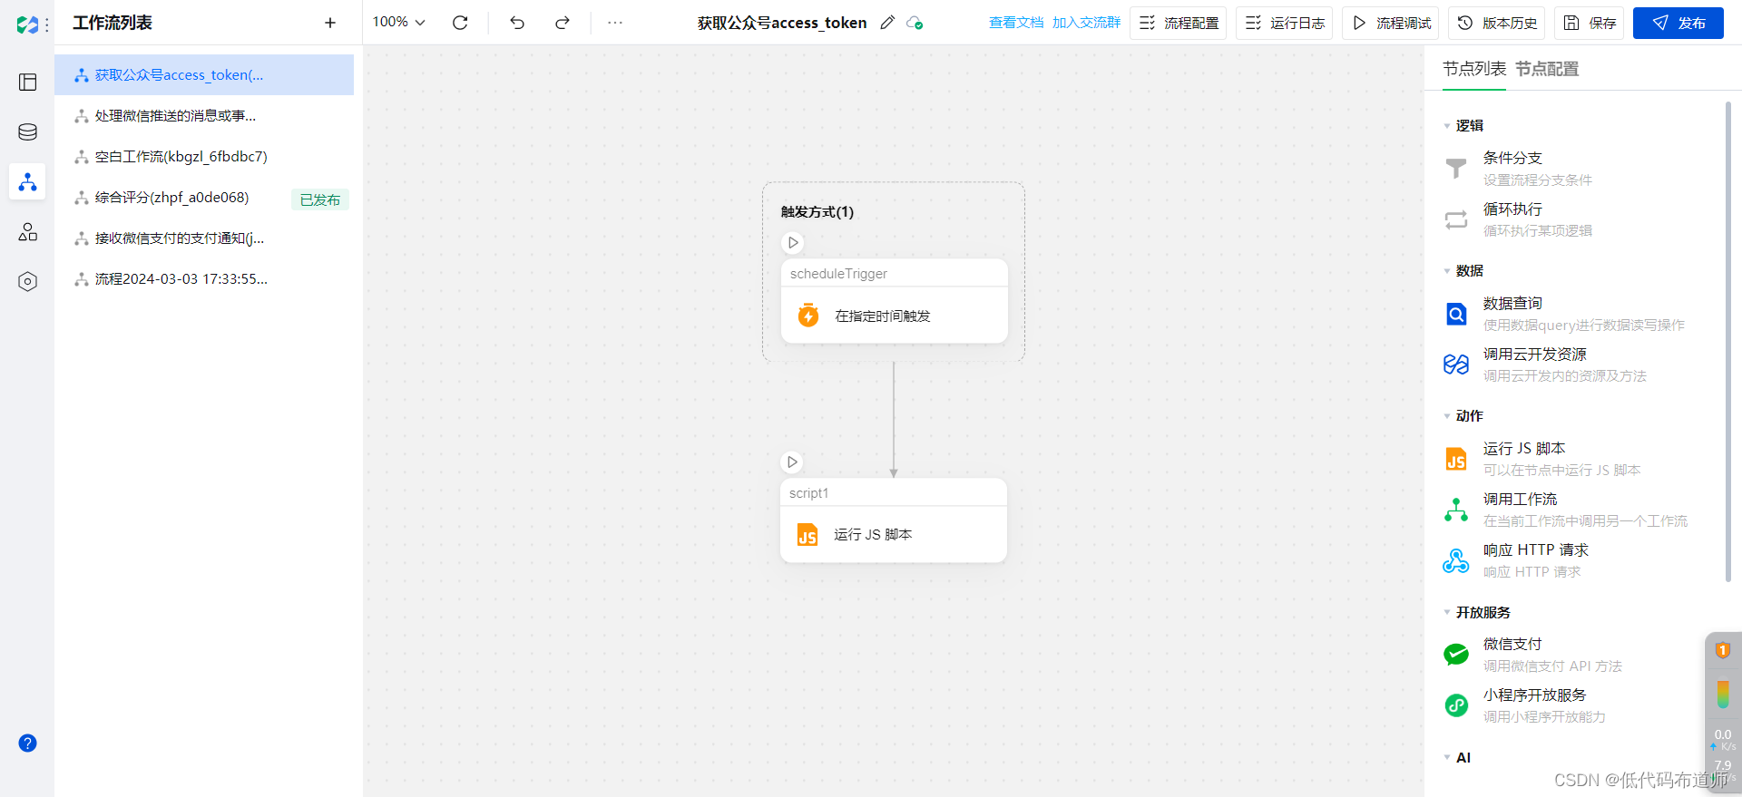Collapse the AI section
The image size is (1742, 797).
click(1447, 758)
